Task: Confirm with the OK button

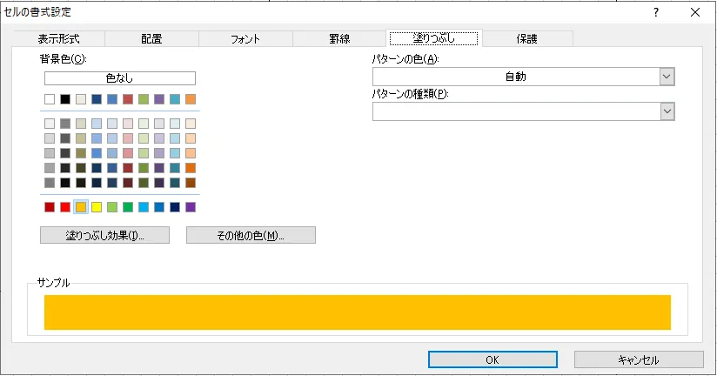Action: click(x=493, y=359)
